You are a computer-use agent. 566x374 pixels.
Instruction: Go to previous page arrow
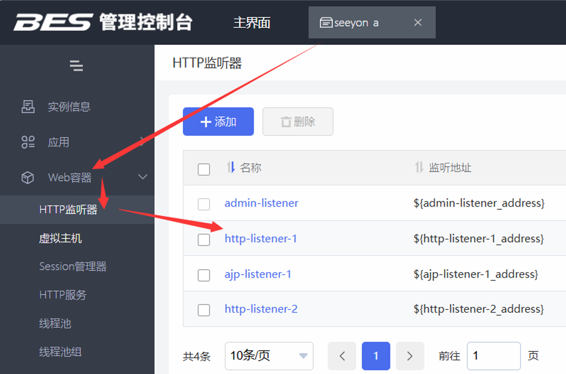(342, 355)
